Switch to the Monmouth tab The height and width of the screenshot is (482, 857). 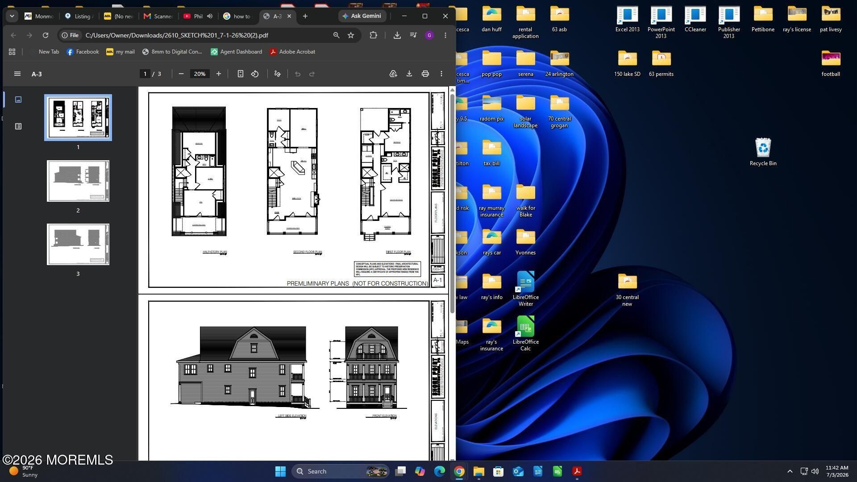39,16
